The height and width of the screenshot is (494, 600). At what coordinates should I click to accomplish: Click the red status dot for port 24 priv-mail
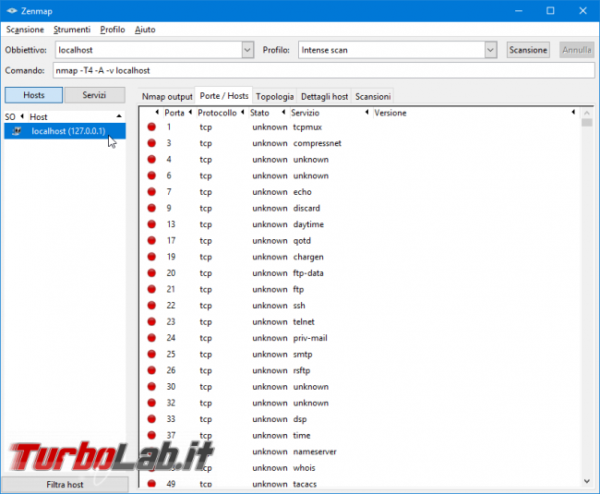pos(151,338)
